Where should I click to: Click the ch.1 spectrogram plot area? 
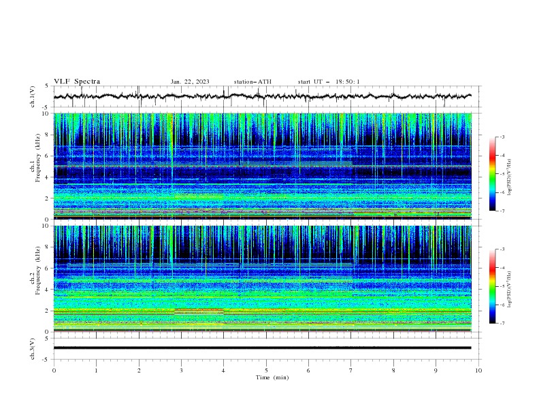coord(263,166)
